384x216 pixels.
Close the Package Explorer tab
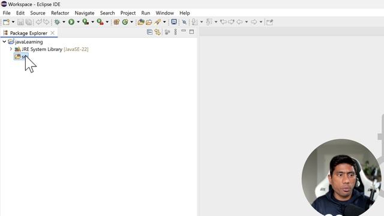point(52,33)
